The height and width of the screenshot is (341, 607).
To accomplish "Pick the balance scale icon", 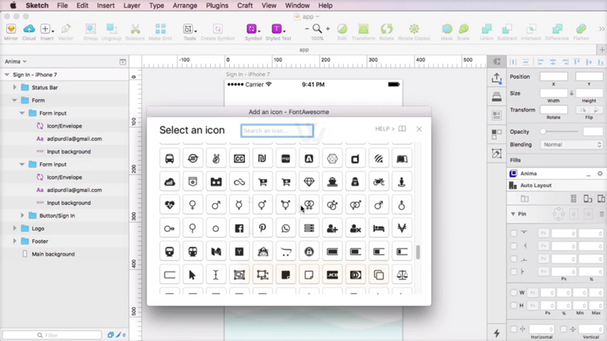I will click(x=402, y=275).
